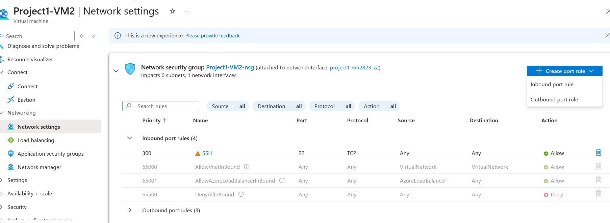Screen dimensions: 610x223
Task: Open Load balancing page
Action: coord(36,140)
